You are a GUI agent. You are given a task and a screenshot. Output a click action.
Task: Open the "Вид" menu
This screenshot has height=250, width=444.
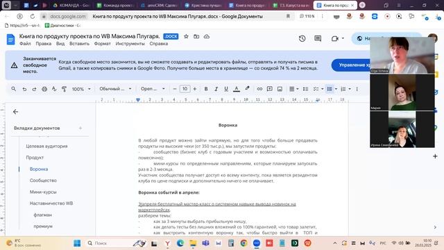pyautogui.click(x=60, y=44)
